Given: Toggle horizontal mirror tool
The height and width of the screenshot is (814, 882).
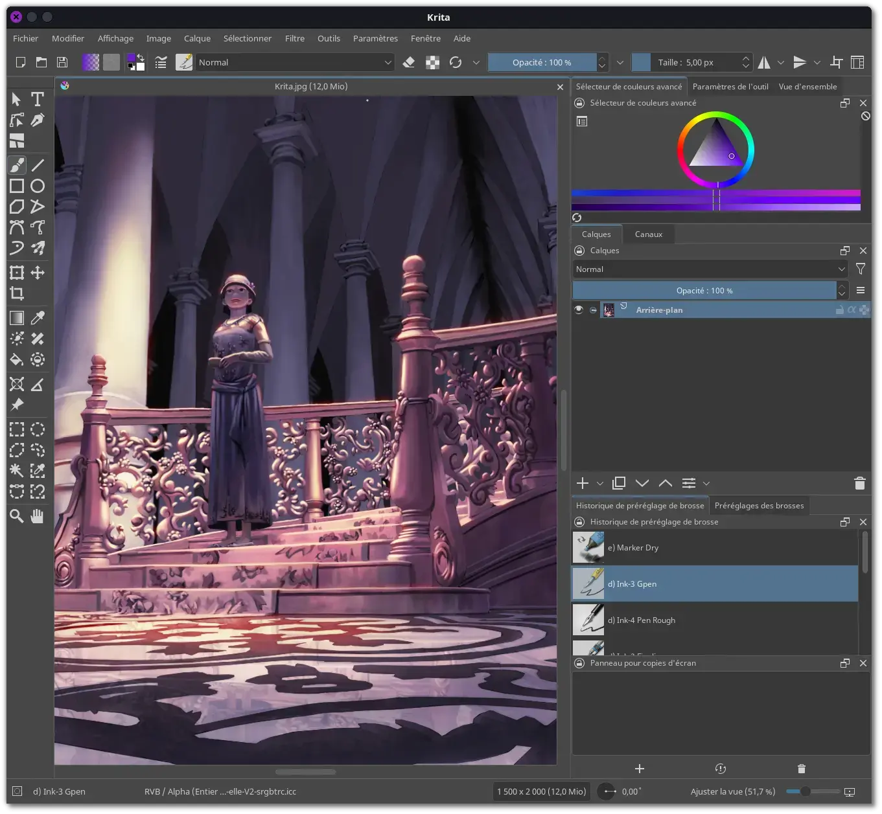Looking at the screenshot, I should pyautogui.click(x=765, y=62).
